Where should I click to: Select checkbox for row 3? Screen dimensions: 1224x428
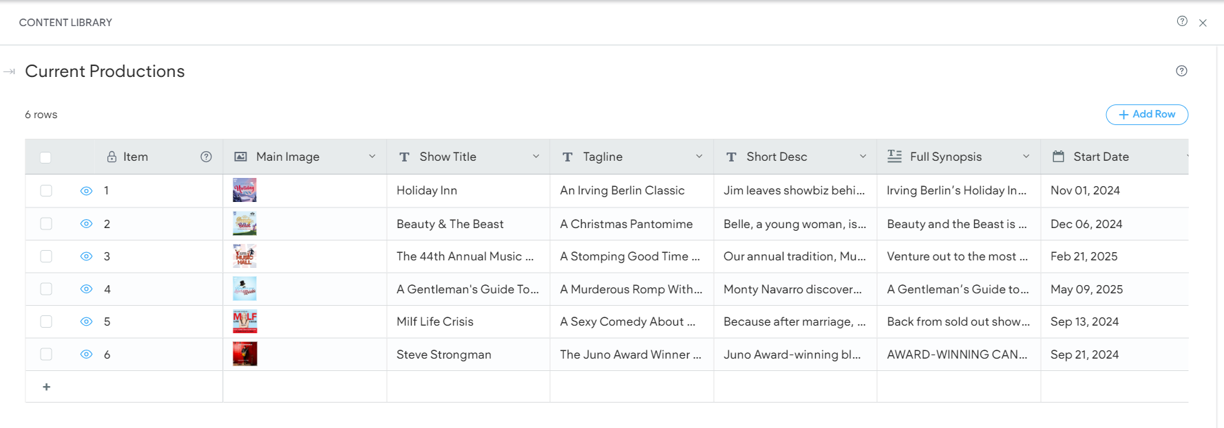[46, 256]
